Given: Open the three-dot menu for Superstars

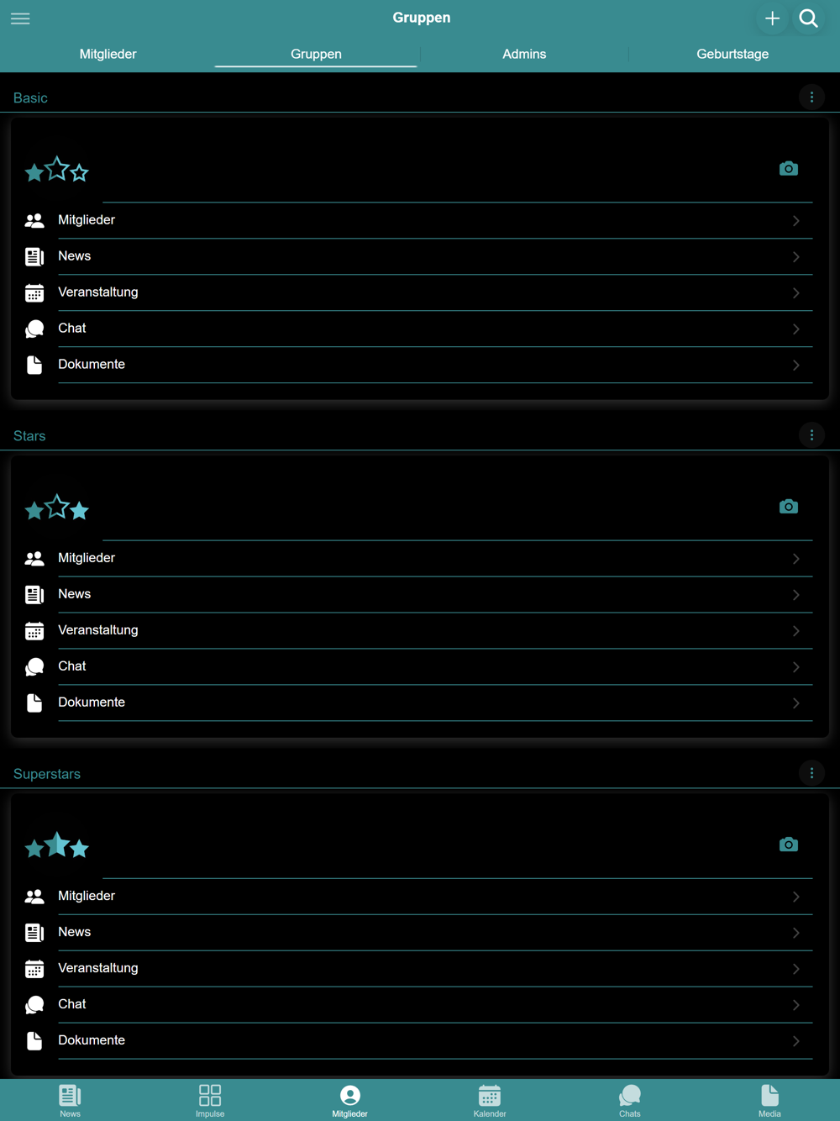Looking at the screenshot, I should pyautogui.click(x=811, y=773).
